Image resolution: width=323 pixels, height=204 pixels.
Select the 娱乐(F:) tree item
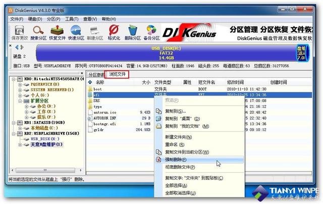(x=46, y=117)
